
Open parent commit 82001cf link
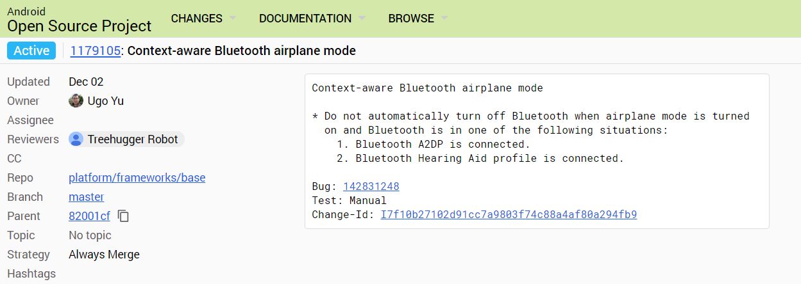click(x=90, y=216)
